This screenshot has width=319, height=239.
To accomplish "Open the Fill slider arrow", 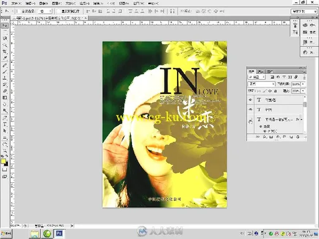I will (x=303, y=91).
